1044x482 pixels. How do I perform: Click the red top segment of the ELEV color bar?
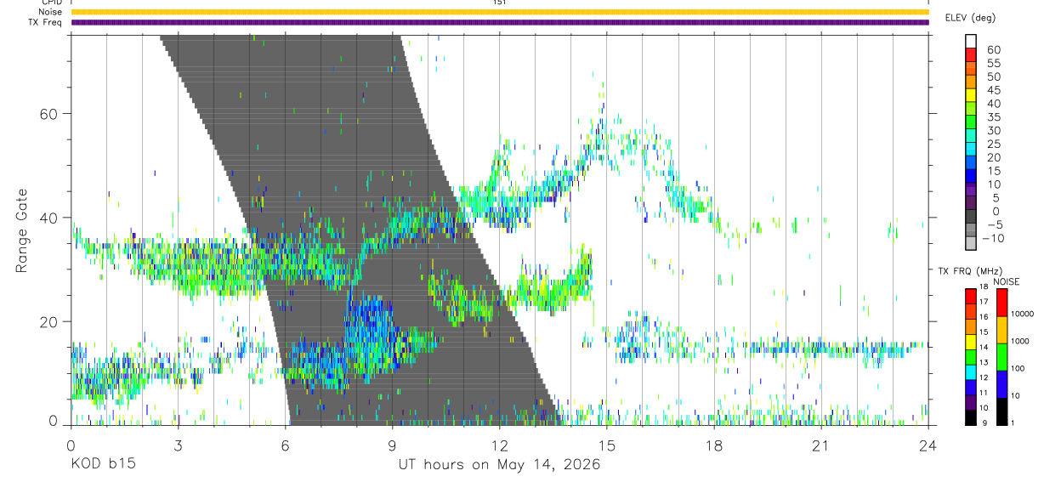971,57
